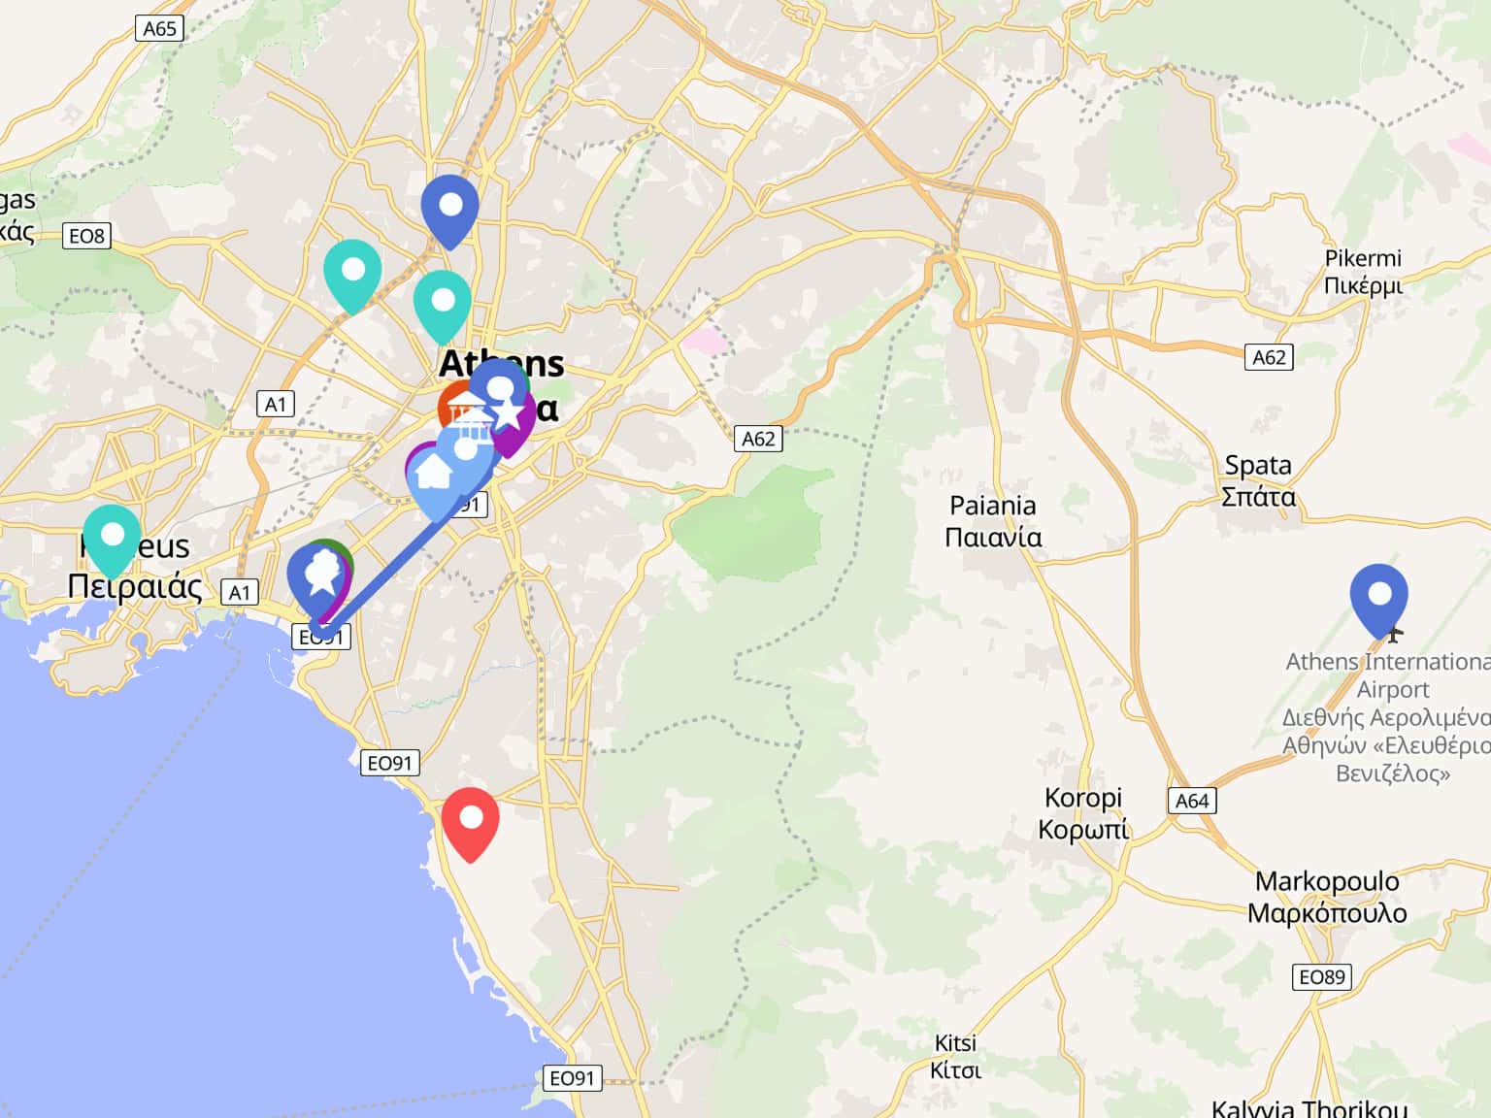Click the teal pin over Piraeus

click(112, 542)
